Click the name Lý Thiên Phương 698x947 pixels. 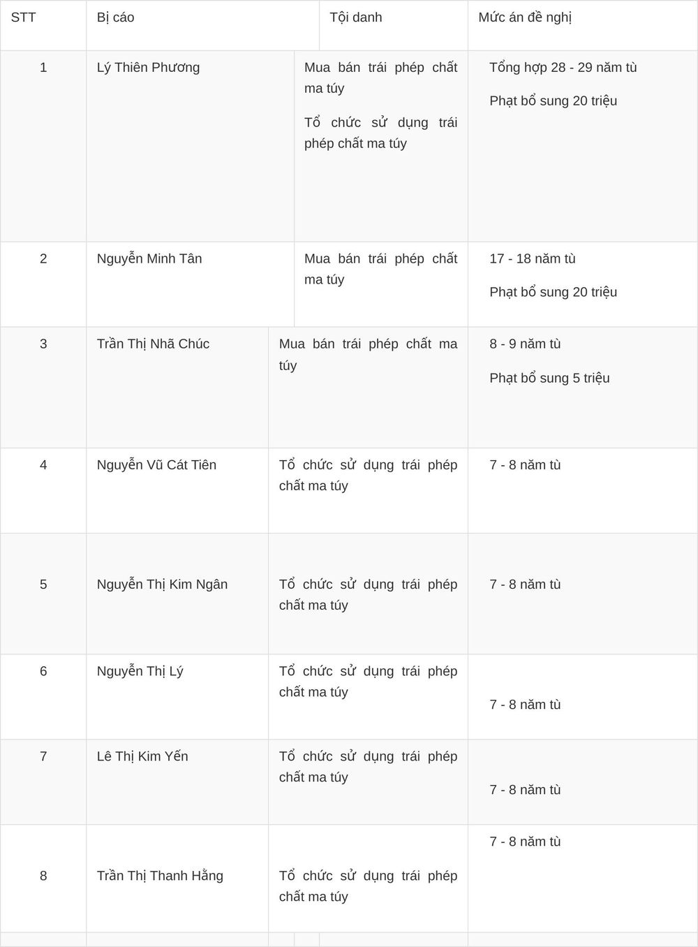click(x=148, y=68)
